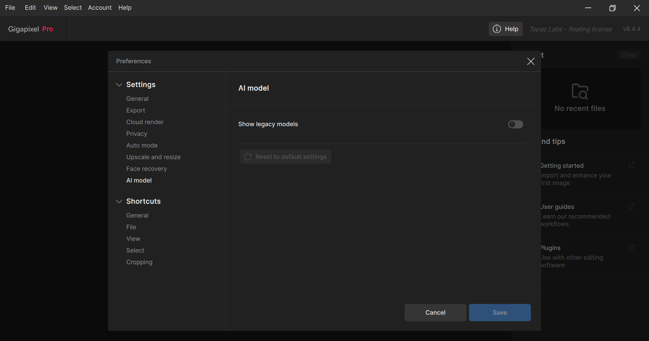Image resolution: width=649 pixels, height=341 pixels.
Task: Go to Face recovery settings
Action: 146,169
